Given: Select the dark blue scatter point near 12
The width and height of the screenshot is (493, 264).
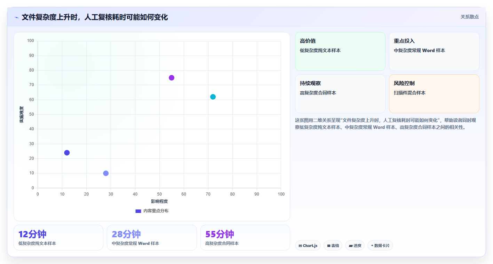Looking at the screenshot, I should (x=67, y=153).
